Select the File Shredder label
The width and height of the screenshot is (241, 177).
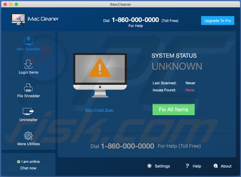point(28,96)
